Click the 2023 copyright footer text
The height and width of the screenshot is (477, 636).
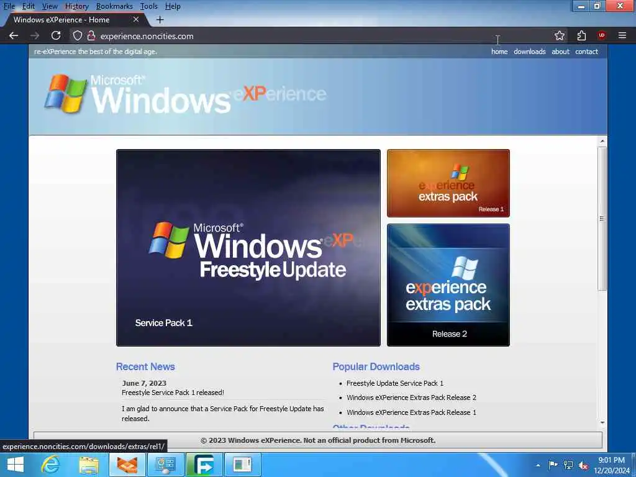click(318, 440)
